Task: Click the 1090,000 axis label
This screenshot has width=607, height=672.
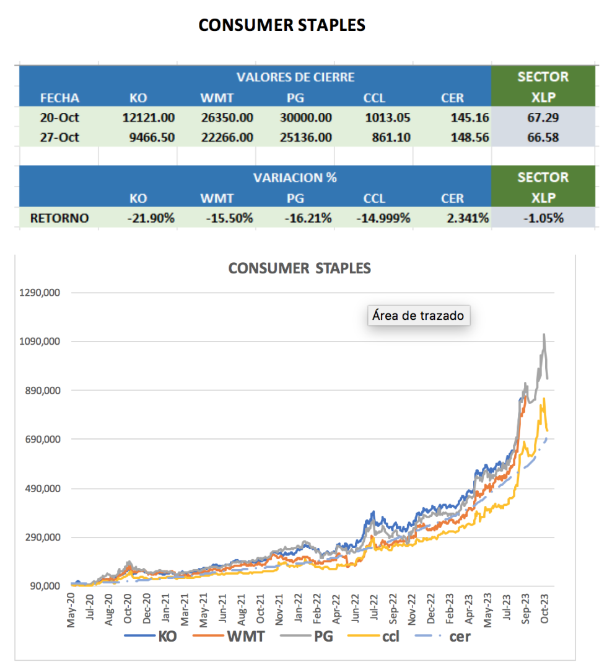Action: pyautogui.click(x=40, y=342)
